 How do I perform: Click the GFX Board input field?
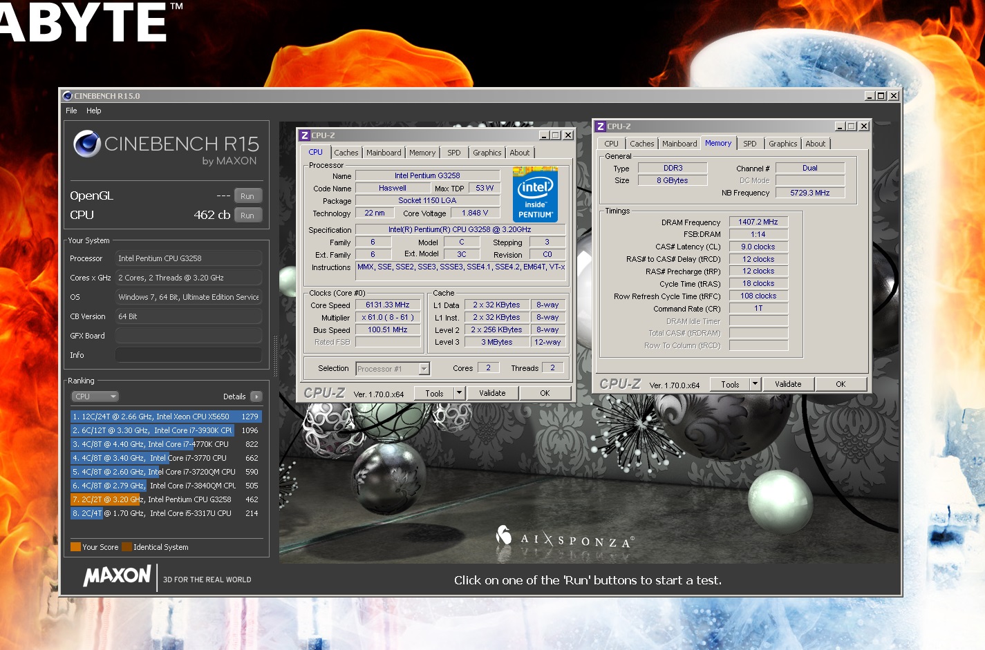click(x=189, y=336)
